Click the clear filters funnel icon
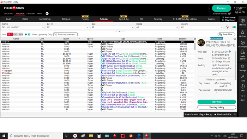The image size is (247, 139). 228,27
